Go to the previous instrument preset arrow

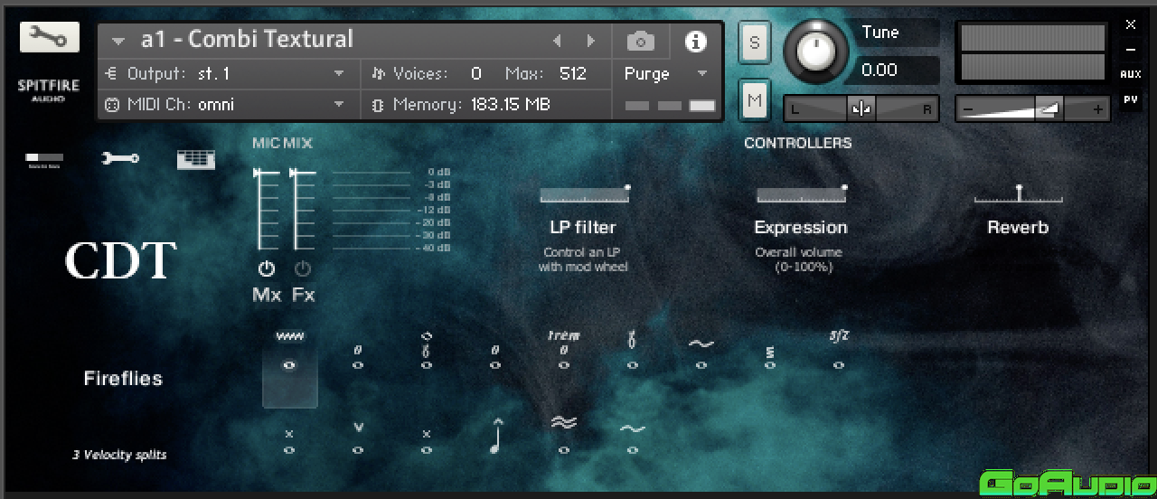click(x=557, y=41)
